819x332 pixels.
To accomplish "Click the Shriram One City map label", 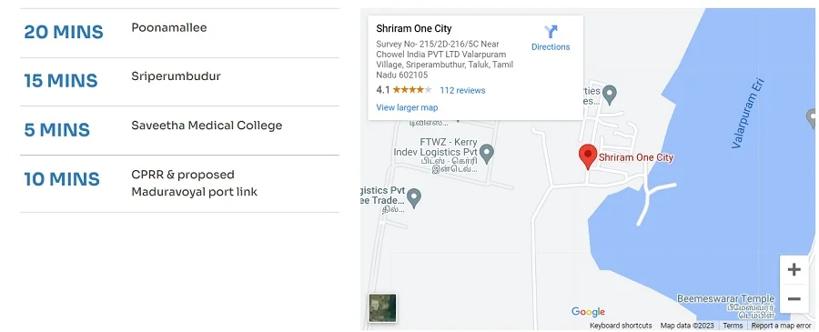I will [x=636, y=157].
